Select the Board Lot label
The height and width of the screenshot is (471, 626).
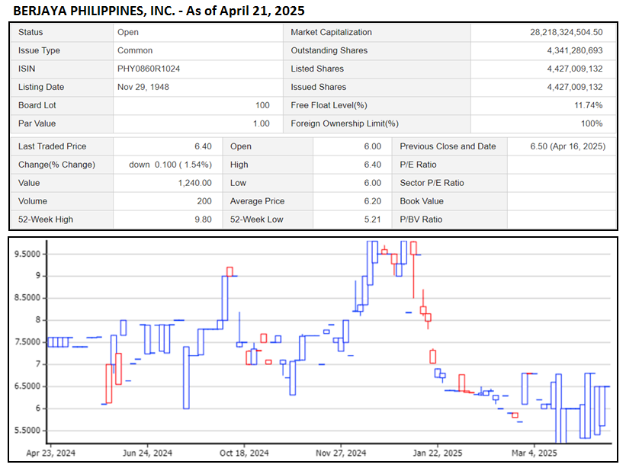click(x=37, y=105)
